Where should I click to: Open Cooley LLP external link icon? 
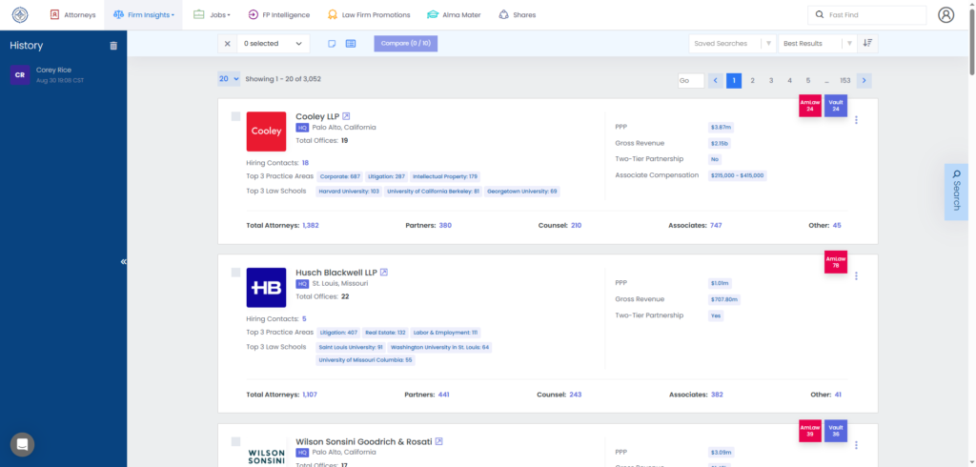pos(347,116)
